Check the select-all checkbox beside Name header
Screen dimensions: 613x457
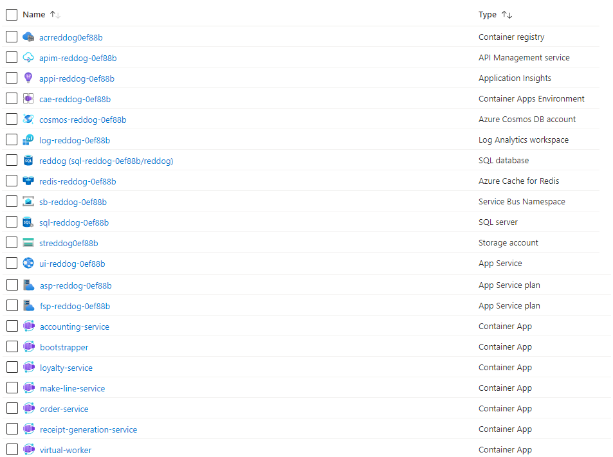click(x=12, y=15)
